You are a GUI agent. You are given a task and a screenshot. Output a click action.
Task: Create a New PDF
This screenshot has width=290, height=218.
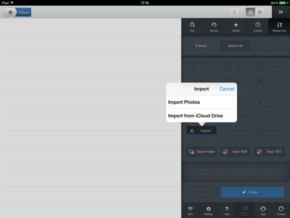[x=235, y=152]
